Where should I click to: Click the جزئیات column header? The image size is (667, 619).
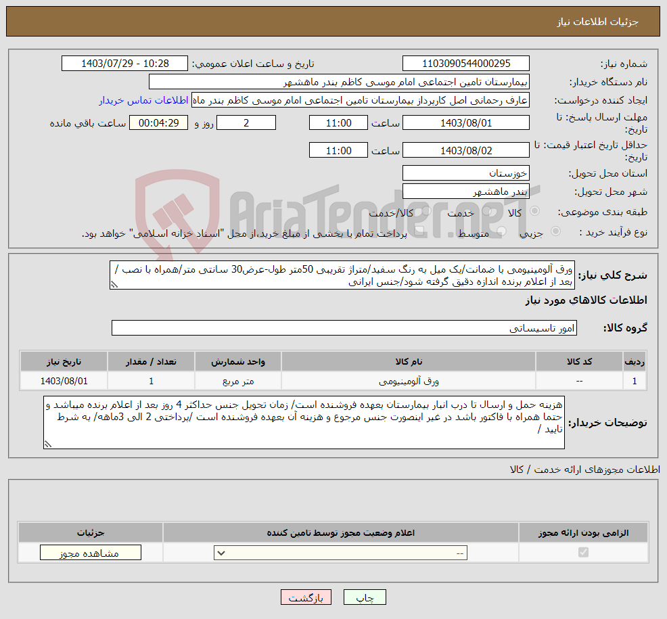91,532
